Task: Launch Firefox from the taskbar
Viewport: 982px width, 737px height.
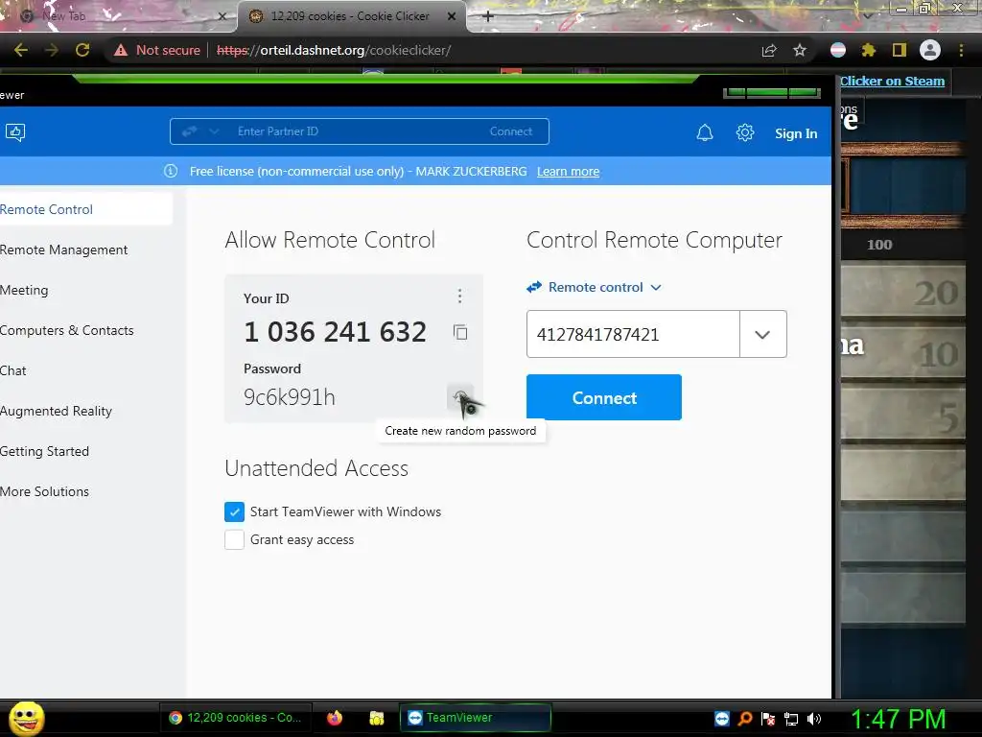Action: (x=335, y=718)
